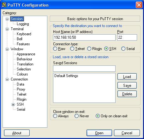Focus the Host Name input field
This screenshot has width=144, height=139.
pos(84,37)
